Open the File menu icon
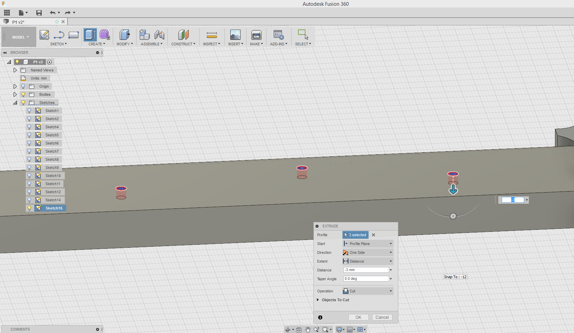Screen dimensions: 574x333 tap(21, 13)
